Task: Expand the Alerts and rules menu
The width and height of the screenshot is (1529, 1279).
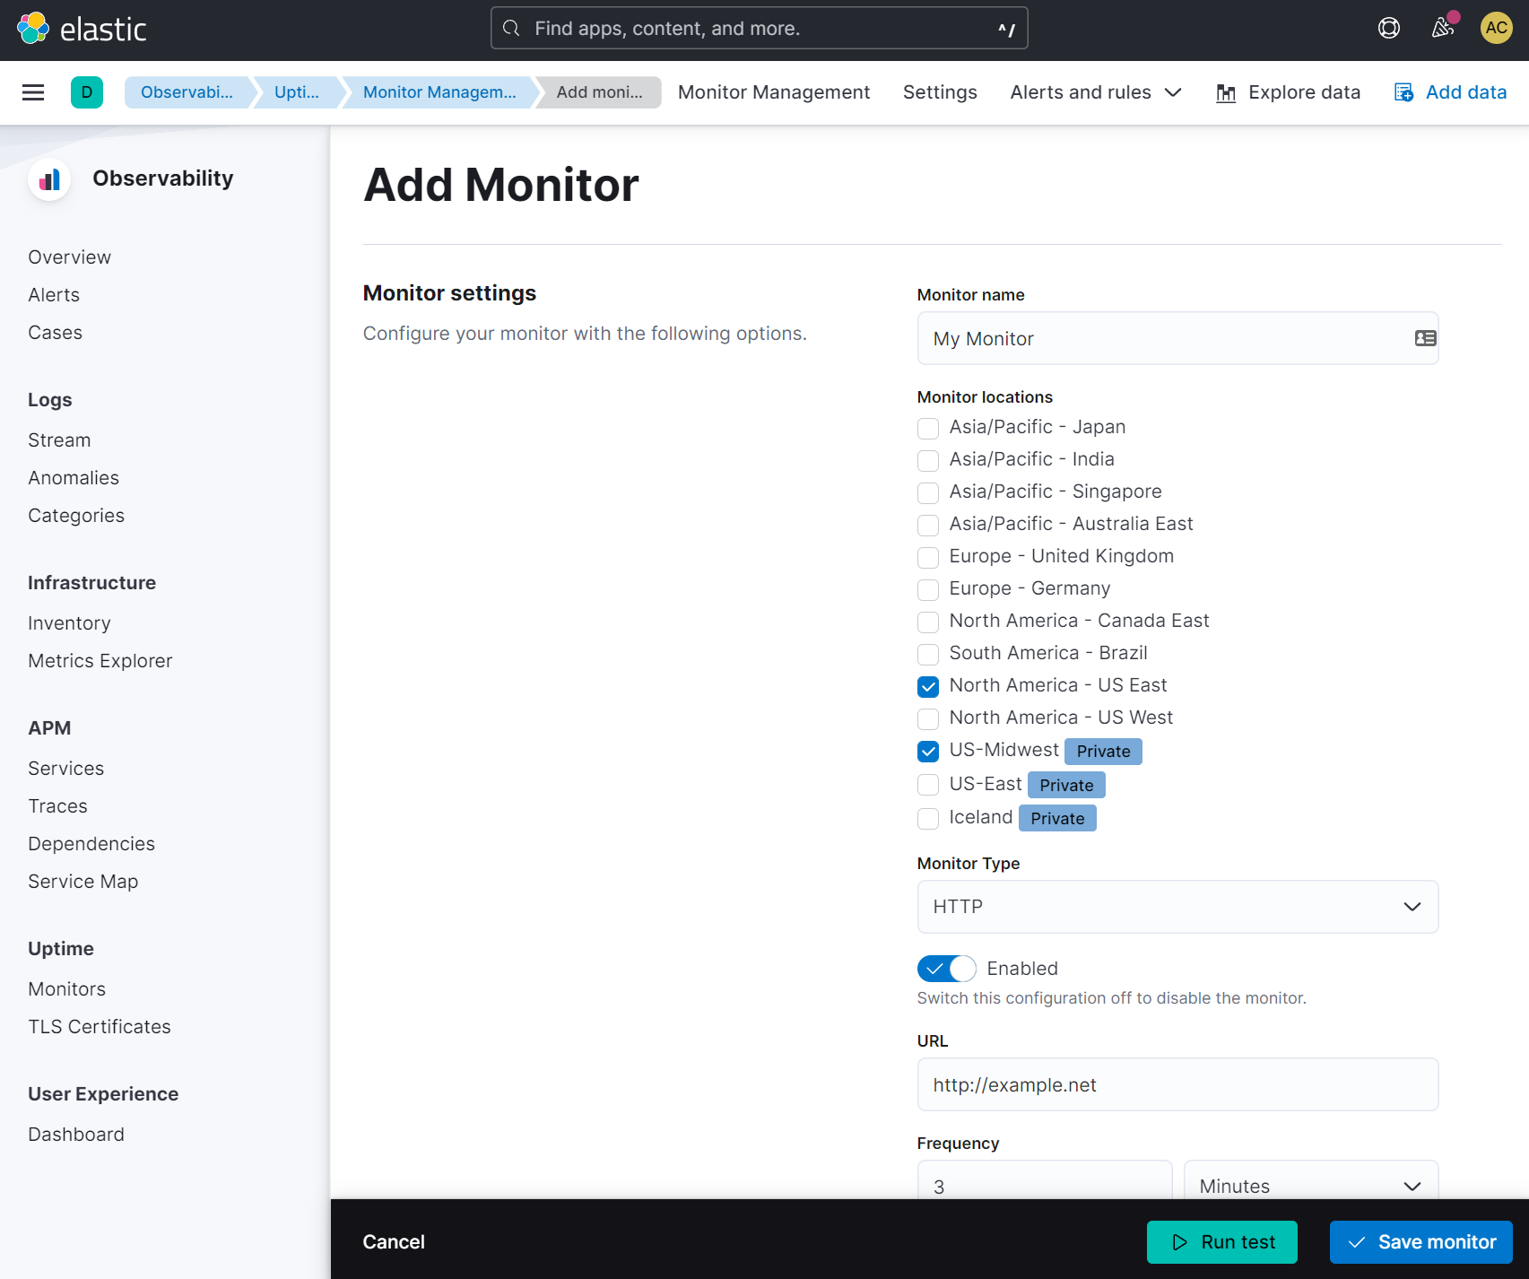Action: (x=1095, y=92)
